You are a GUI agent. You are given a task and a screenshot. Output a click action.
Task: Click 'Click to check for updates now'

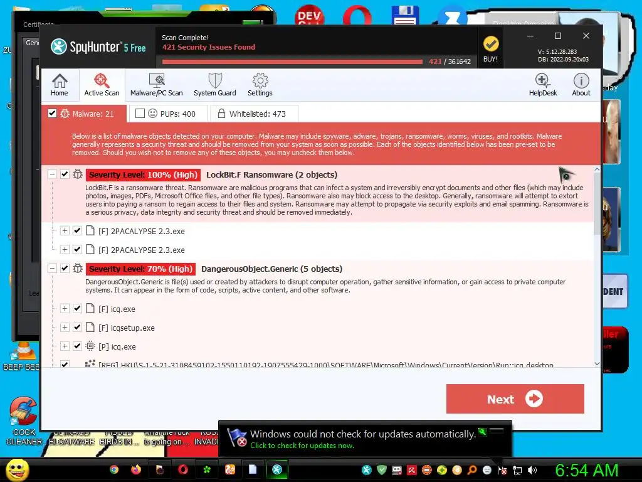[x=302, y=446]
